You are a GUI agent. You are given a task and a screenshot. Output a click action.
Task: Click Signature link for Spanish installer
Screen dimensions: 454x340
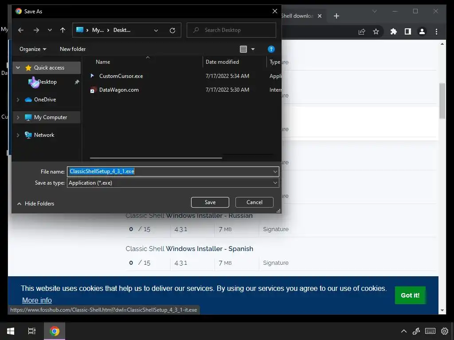276,263
